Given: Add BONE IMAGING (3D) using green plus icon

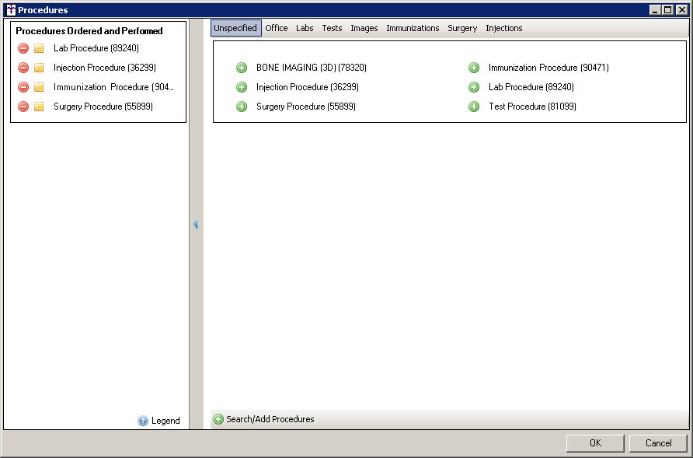Looking at the screenshot, I should coord(242,68).
